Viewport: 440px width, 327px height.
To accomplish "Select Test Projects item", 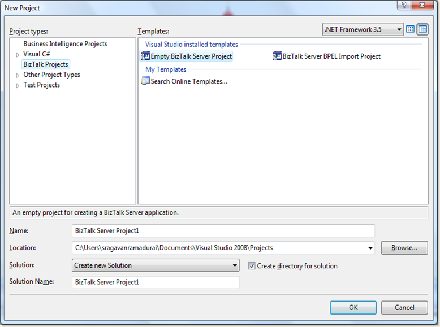I will pos(41,85).
